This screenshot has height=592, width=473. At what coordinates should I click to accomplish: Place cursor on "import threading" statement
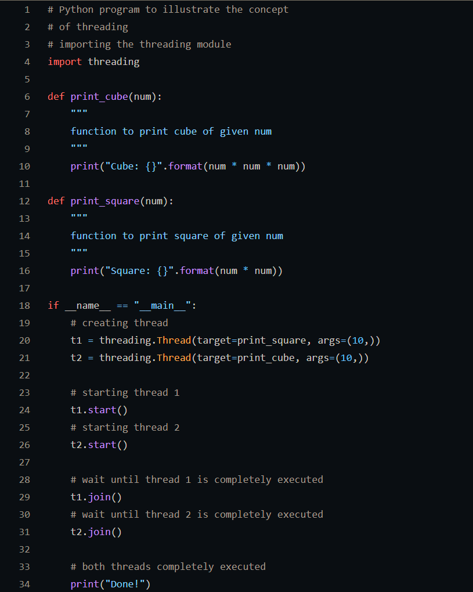[x=93, y=62]
